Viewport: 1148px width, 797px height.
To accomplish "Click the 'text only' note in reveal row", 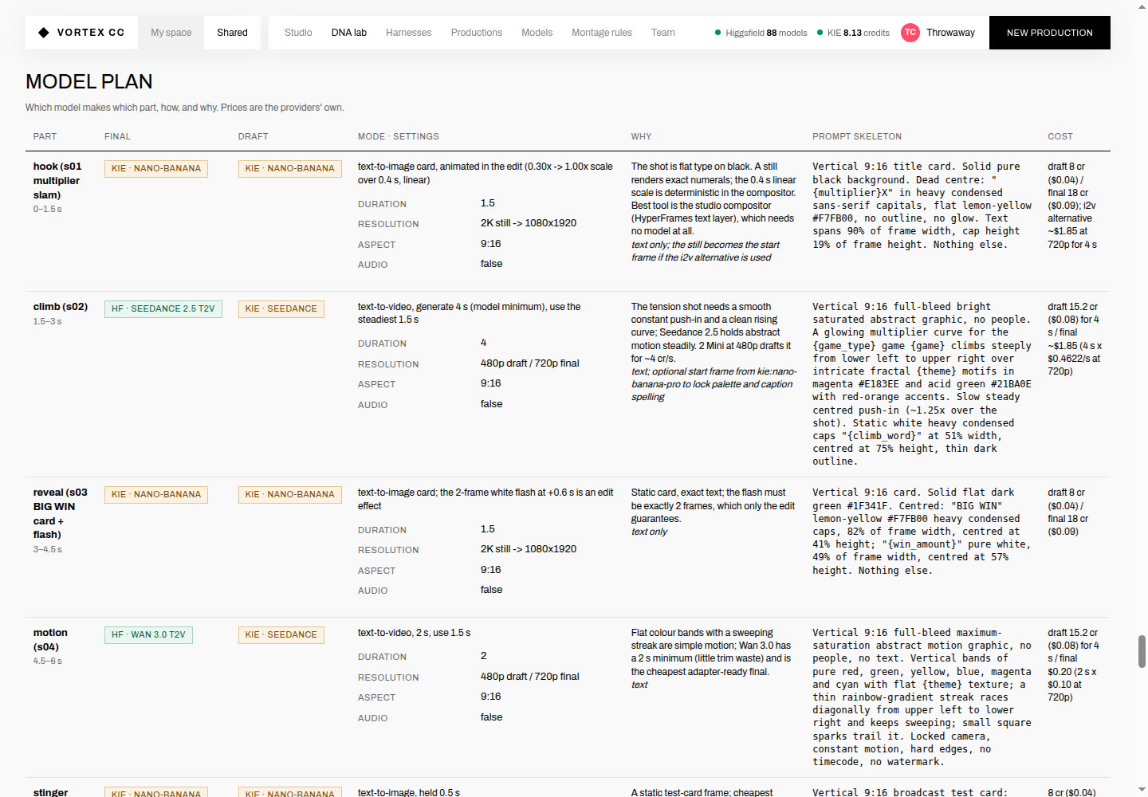I will (x=650, y=532).
